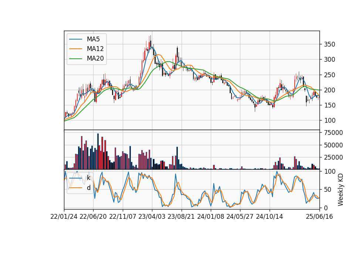
Task: Click the 350 price axis label
Action: (329, 44)
